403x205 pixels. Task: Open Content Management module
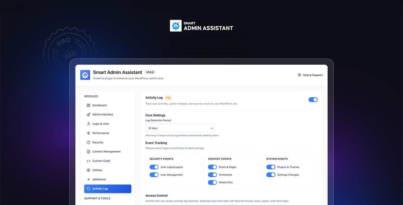[x=108, y=151]
